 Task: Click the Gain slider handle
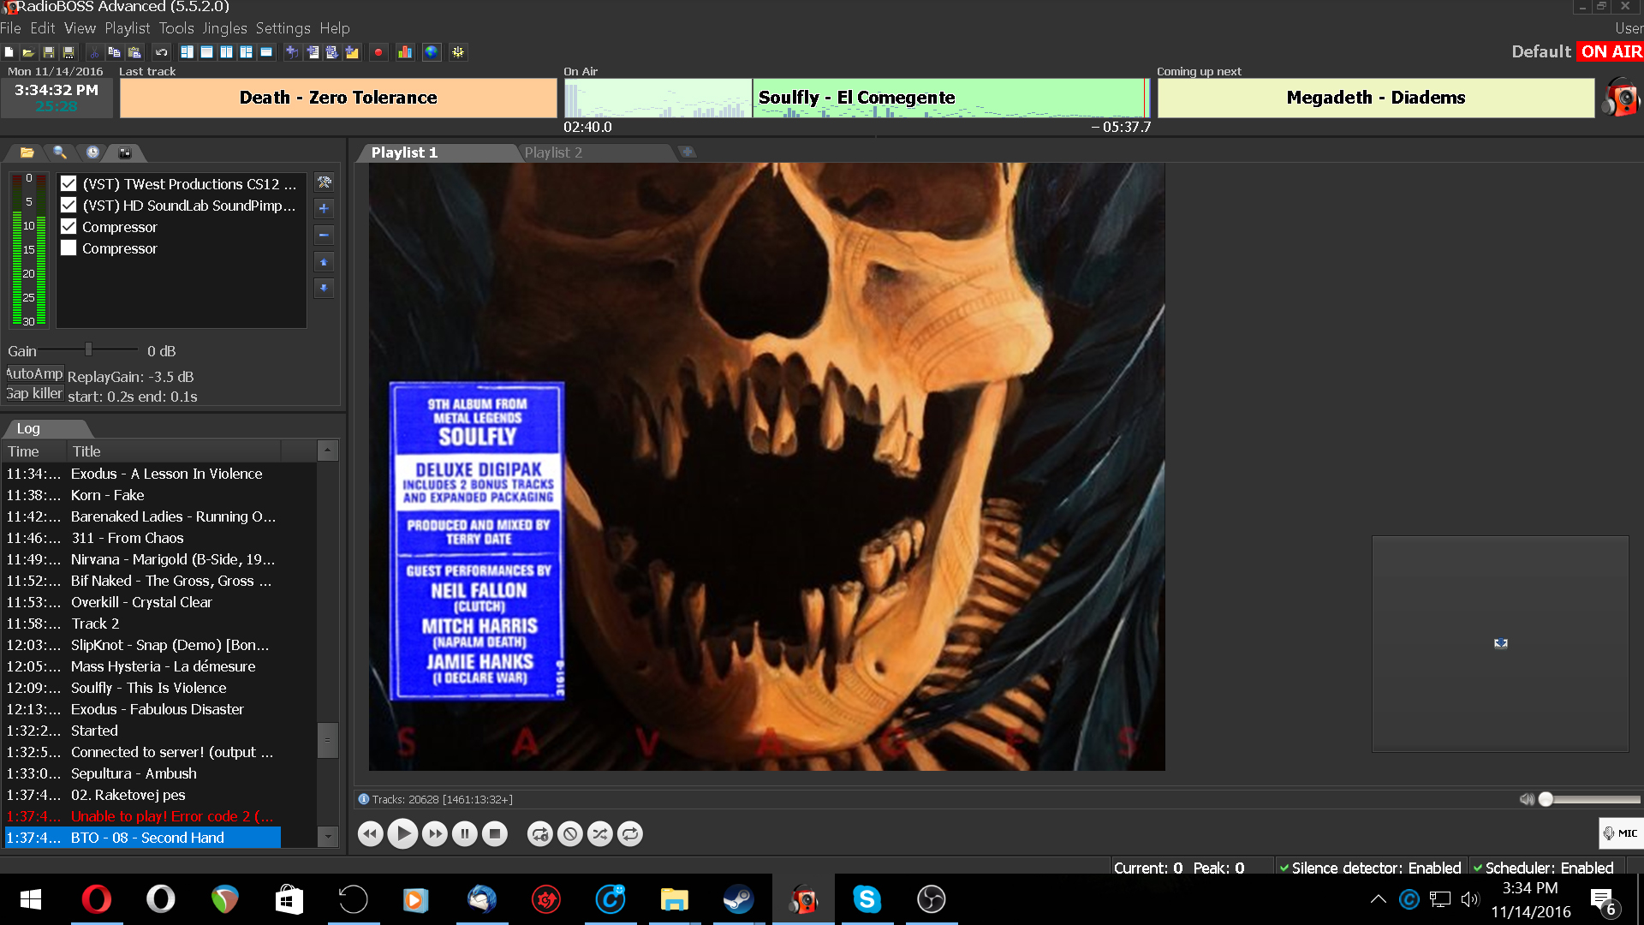tap(88, 349)
